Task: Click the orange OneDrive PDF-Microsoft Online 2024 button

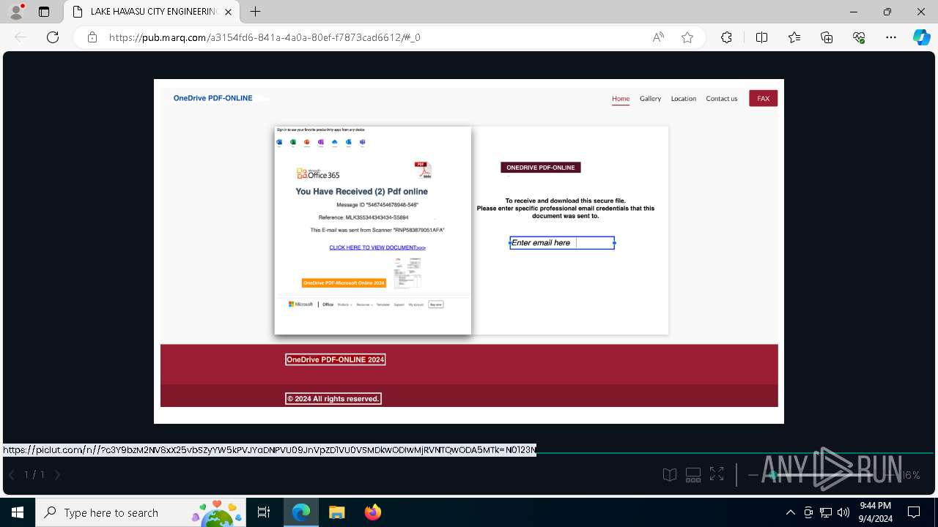Action: point(344,283)
